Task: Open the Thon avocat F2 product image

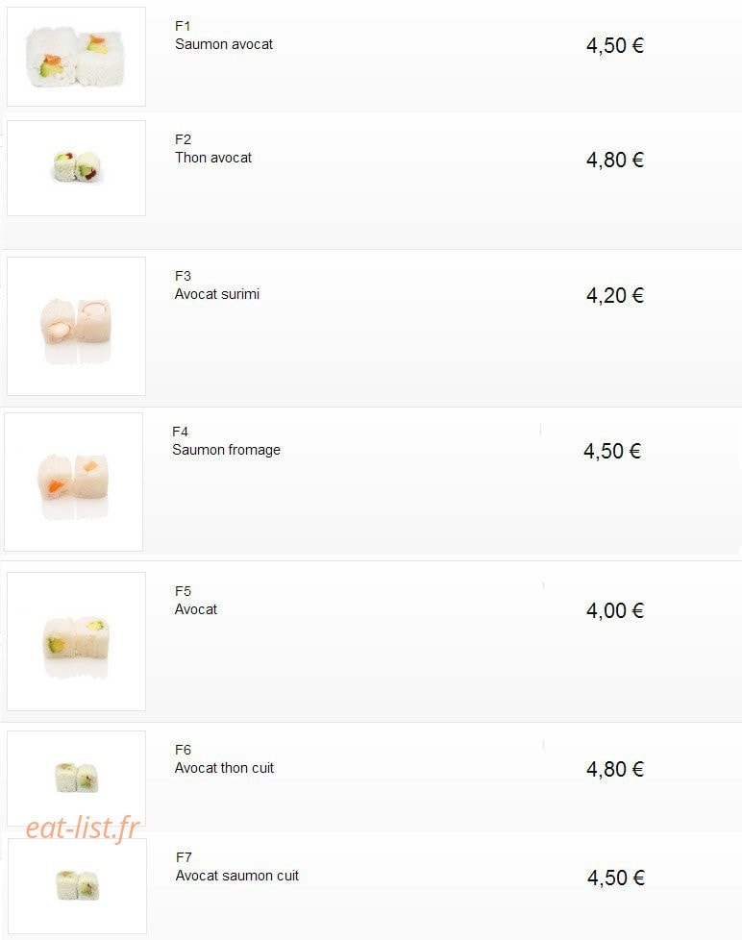Action: 76,168
